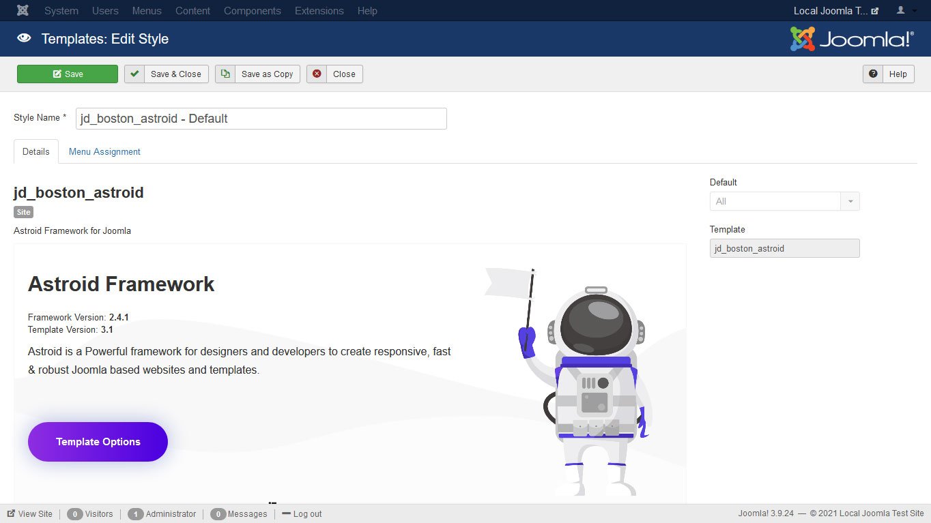Viewport: 931px width, 523px height.
Task: Open the Default language dropdown
Action: click(x=784, y=201)
